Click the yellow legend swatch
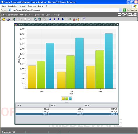 [x=63, y=99]
